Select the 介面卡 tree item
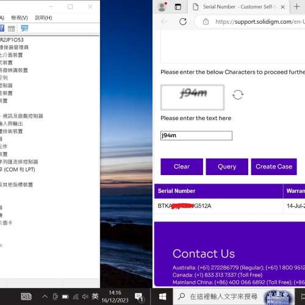305x305 pixels. point(6,223)
